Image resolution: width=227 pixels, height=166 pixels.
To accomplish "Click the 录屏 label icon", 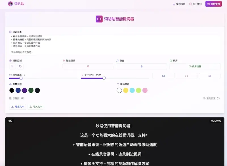I will (171, 61).
